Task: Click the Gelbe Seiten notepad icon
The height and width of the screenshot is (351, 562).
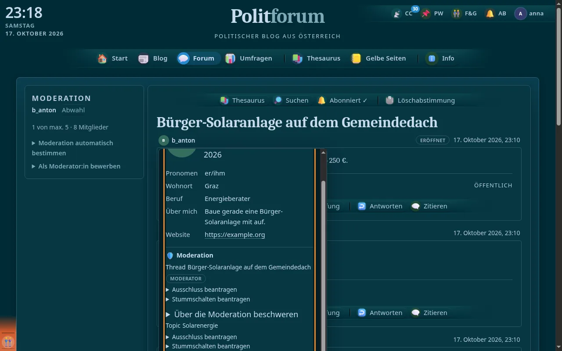Action: [356, 58]
